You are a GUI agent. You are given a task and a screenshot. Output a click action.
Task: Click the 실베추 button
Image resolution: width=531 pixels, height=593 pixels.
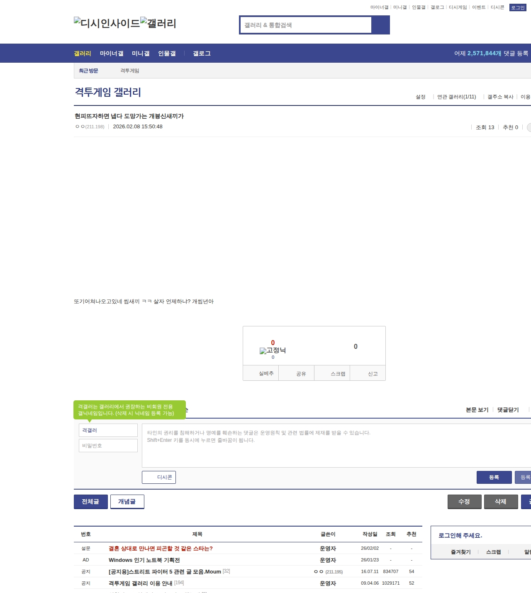click(x=261, y=373)
